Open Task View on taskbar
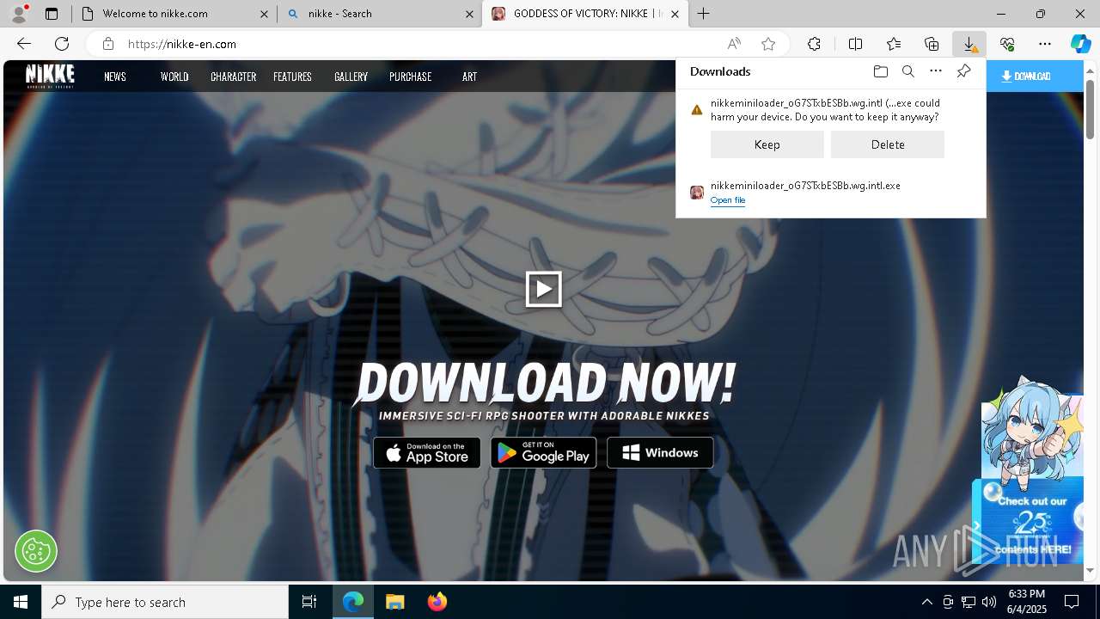Viewport: 1100px width, 619px height. [309, 602]
